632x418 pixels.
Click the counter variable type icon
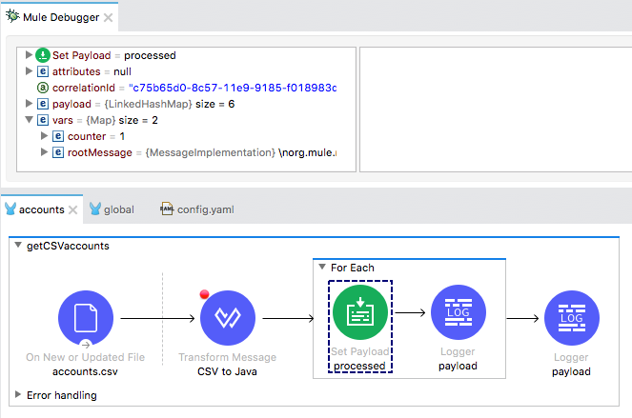(x=58, y=136)
